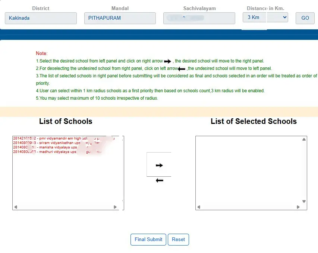Click scroll-left arrow in List of Schools
318x253 pixels.
click(16, 207)
